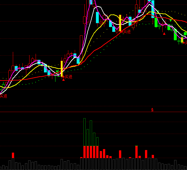Click the red up-triangle under the right-side decline
This screenshot has width=187, height=170.
pyautogui.click(x=164, y=34)
